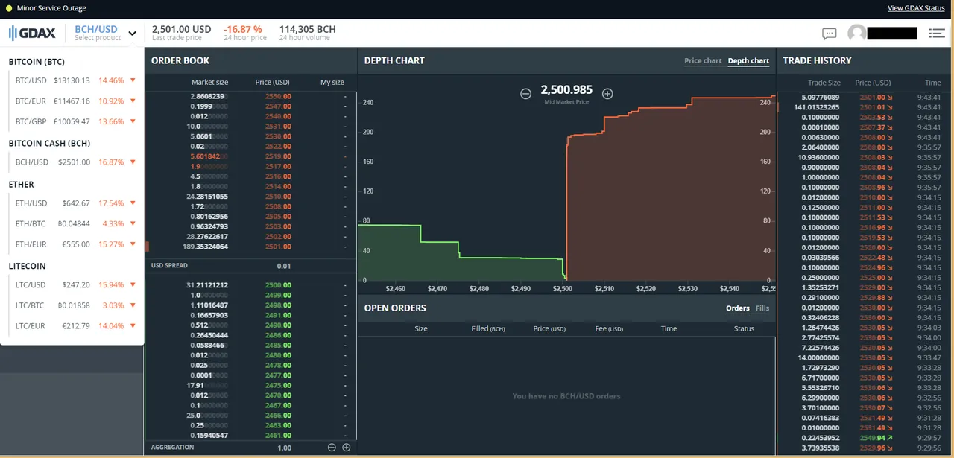Click the Minor Service Outage notice
The width and height of the screenshot is (954, 458).
point(51,8)
